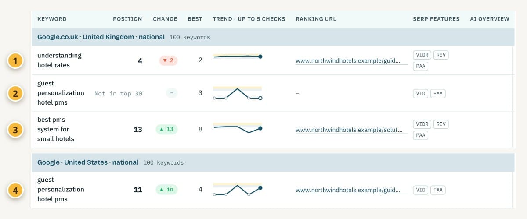Click trend sparkline for best pms system

(x=237, y=128)
